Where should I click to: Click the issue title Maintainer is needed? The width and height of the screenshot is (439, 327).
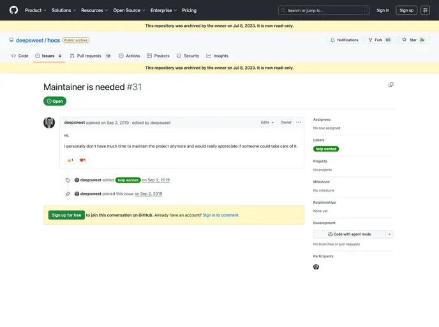[84, 87]
